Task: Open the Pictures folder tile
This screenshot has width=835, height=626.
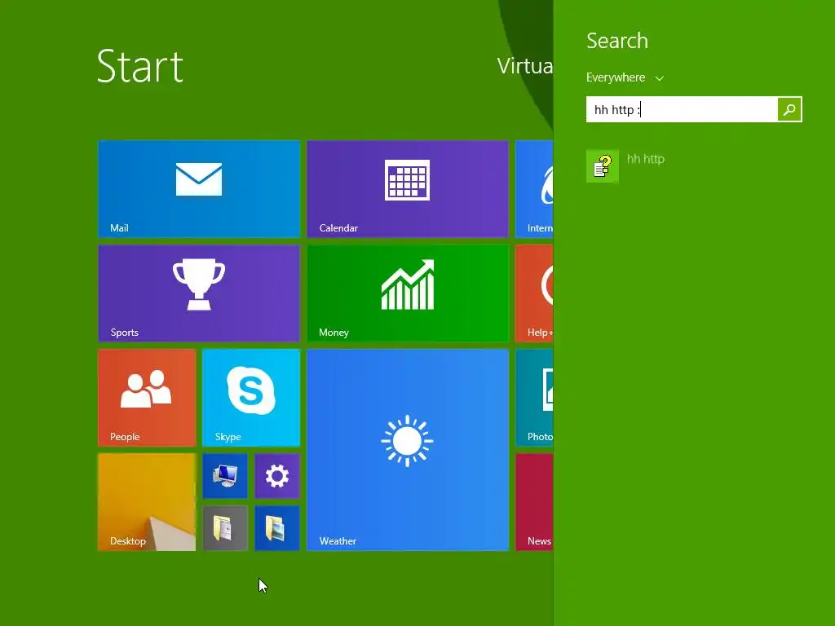Action: (x=277, y=528)
